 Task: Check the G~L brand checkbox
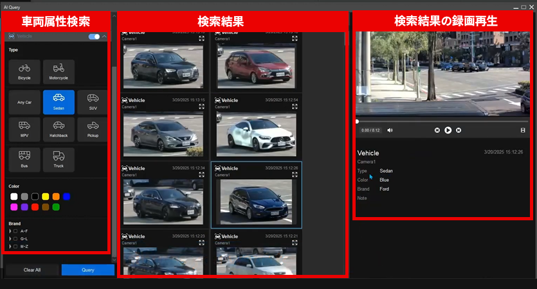click(15, 238)
